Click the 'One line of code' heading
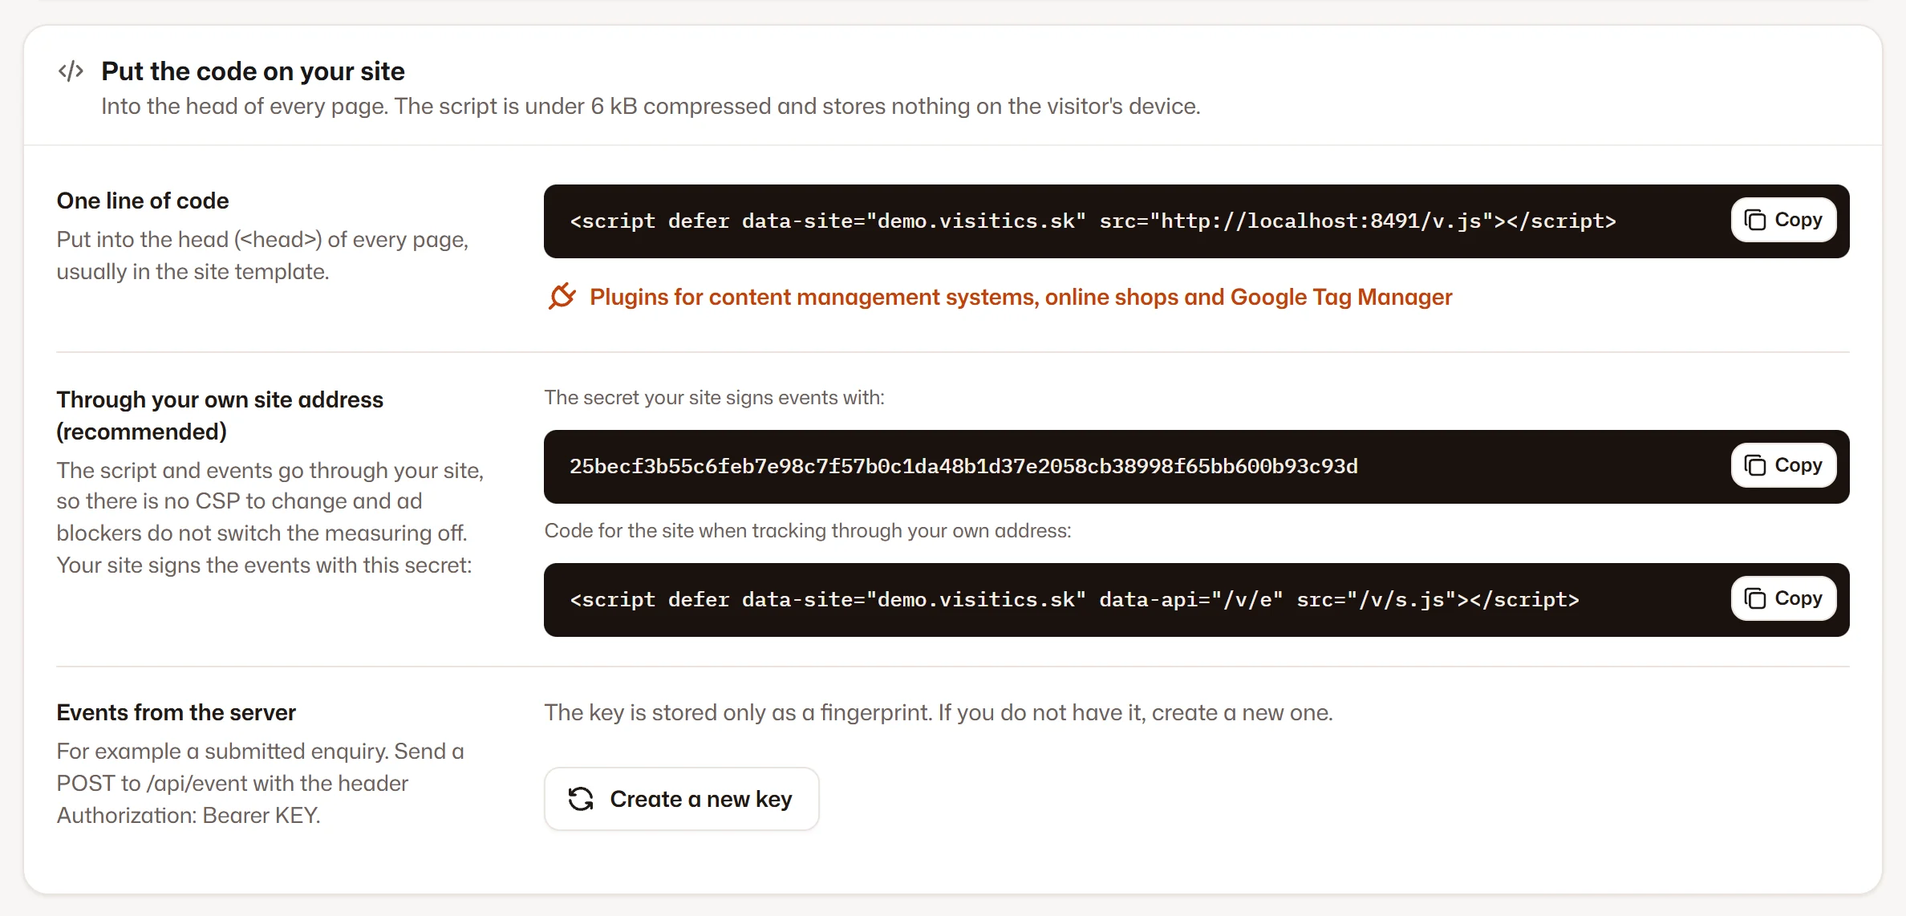 tap(143, 201)
